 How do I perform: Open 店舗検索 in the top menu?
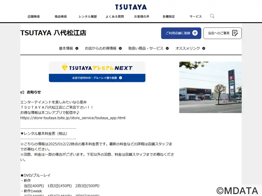pos(34,17)
